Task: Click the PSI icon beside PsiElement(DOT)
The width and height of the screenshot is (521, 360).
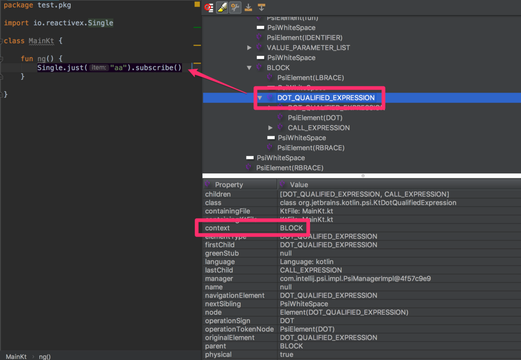Action: pyautogui.click(x=281, y=117)
